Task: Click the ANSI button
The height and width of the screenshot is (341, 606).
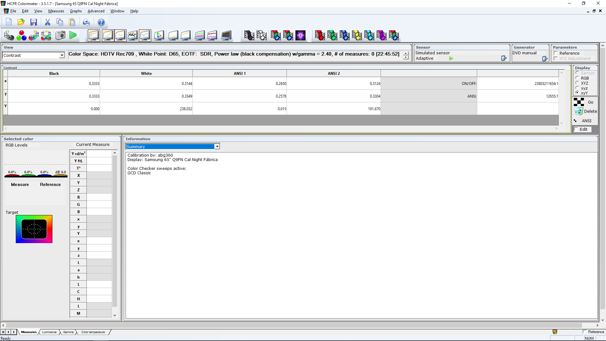Action: point(586,121)
